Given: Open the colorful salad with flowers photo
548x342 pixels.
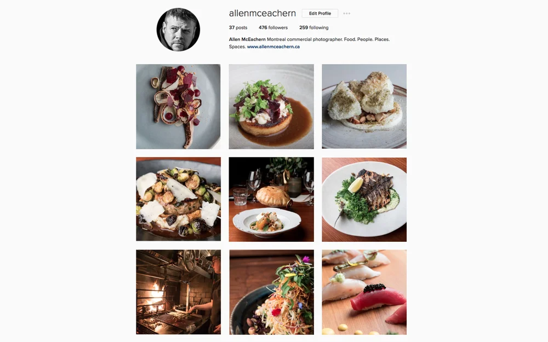Looking at the screenshot, I should [x=271, y=292].
